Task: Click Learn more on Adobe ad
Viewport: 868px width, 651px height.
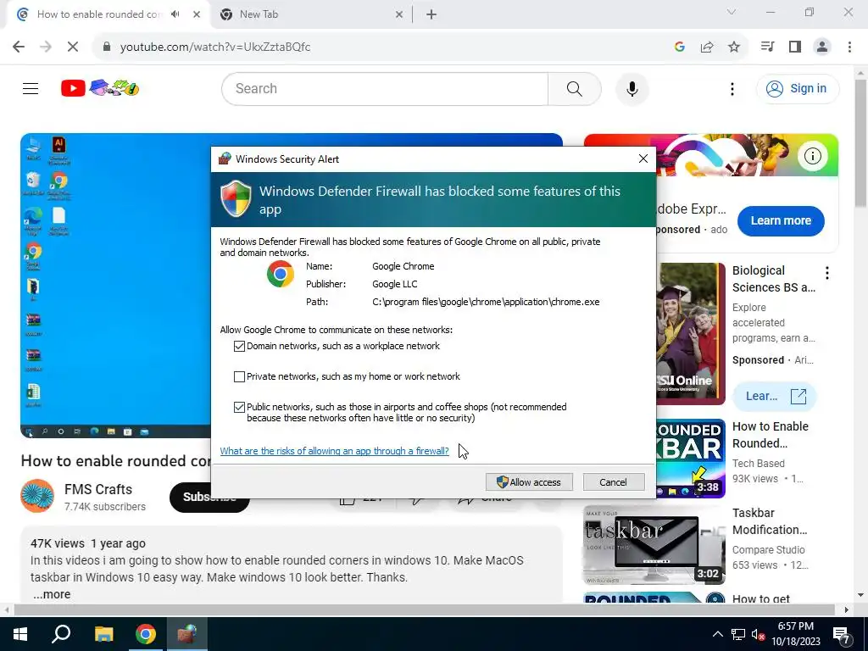Action: tap(781, 220)
